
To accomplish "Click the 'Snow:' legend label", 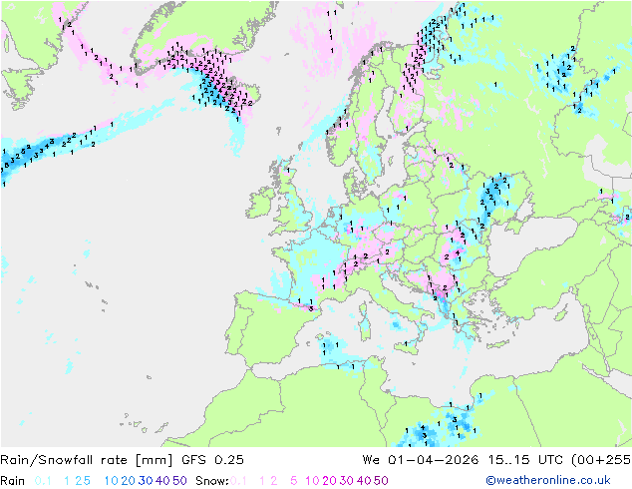I will [212, 481].
